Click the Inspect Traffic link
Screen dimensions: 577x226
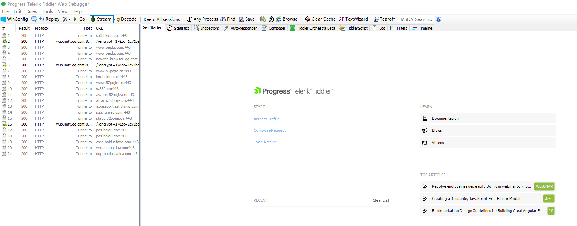267,119
